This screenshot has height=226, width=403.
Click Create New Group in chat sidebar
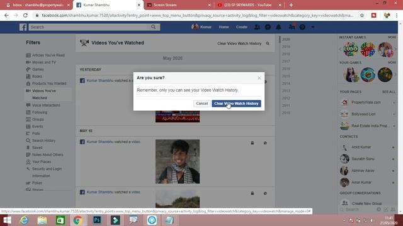366,203
